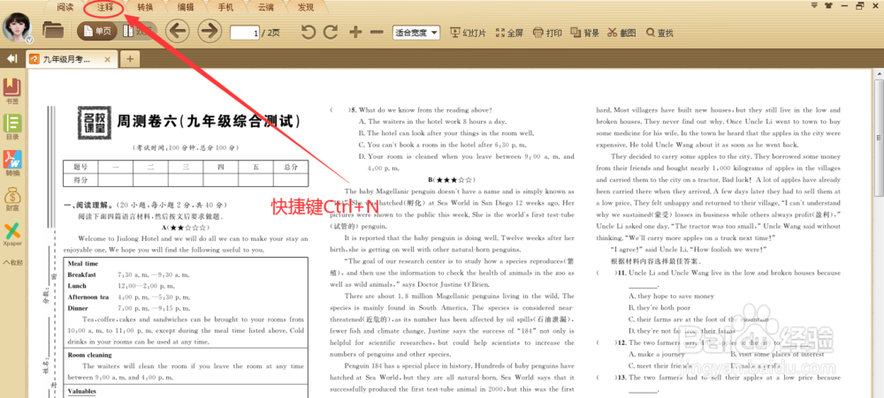Switch to the 发现 (Discover) tab
The height and width of the screenshot is (398, 884).
pyautogui.click(x=306, y=7)
